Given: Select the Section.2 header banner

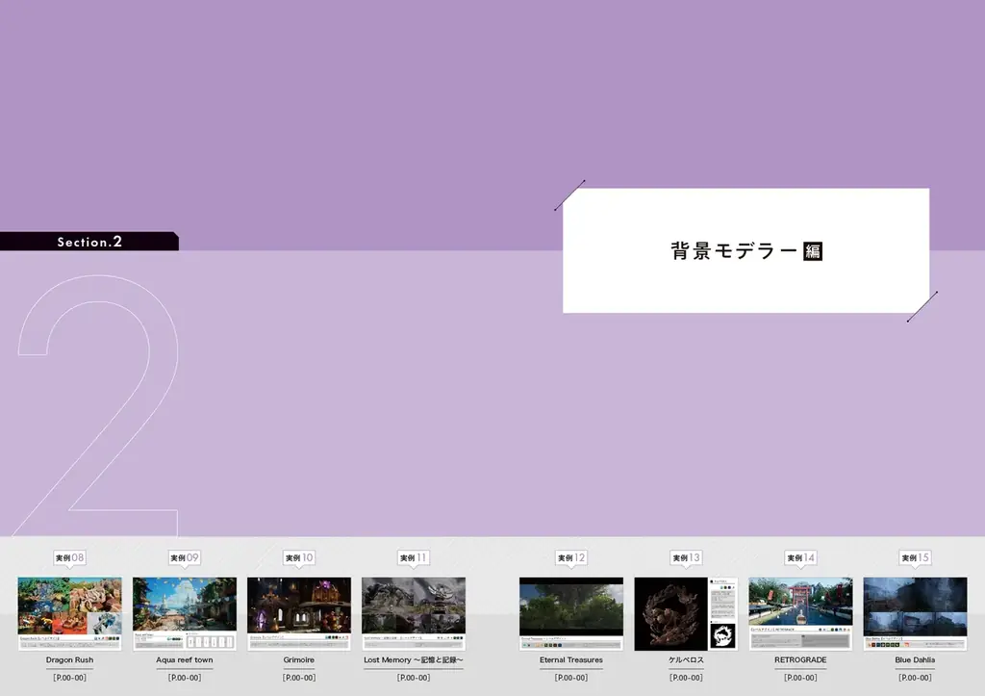Looking at the screenshot, I should (89, 242).
